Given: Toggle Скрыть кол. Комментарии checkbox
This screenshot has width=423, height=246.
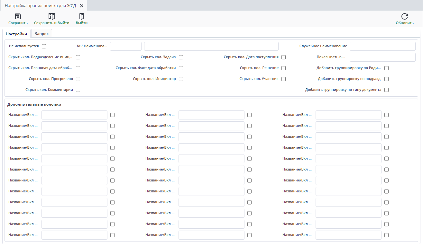Looking at the screenshot, I should point(78,90).
